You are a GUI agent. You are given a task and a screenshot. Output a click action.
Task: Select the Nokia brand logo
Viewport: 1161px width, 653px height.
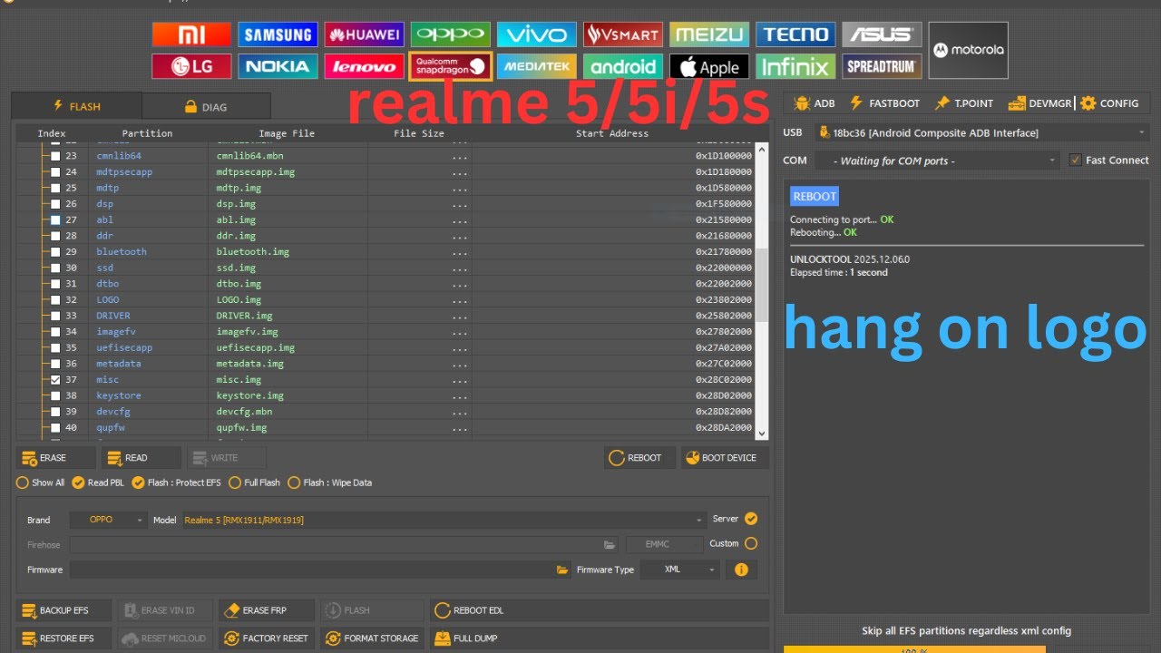tap(278, 66)
